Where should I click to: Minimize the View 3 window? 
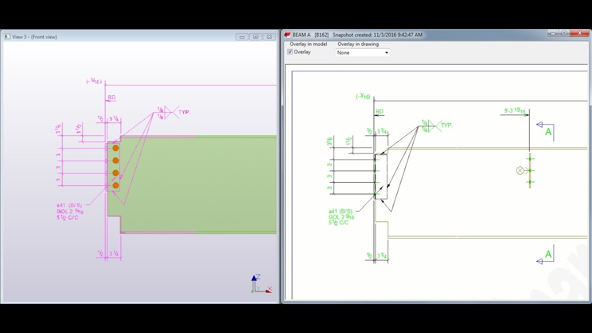242,37
